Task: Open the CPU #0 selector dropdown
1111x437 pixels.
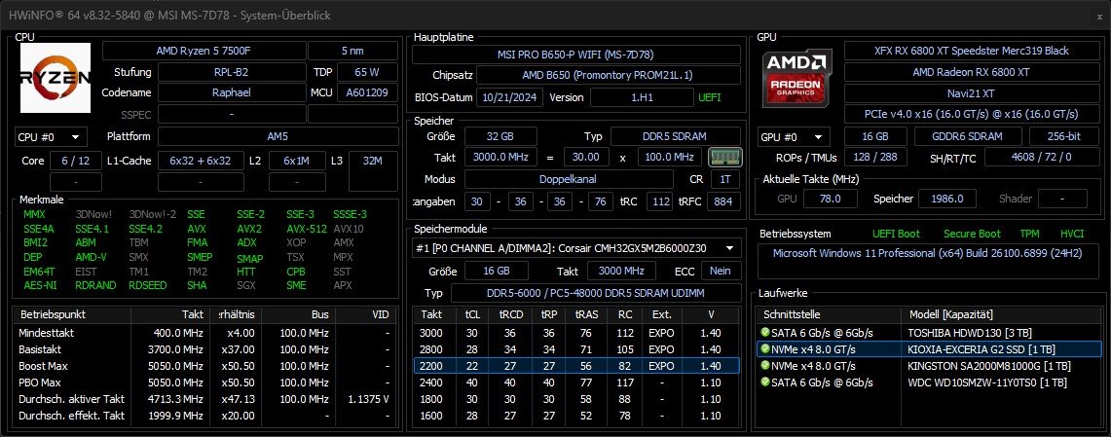Action: pyautogui.click(x=51, y=136)
